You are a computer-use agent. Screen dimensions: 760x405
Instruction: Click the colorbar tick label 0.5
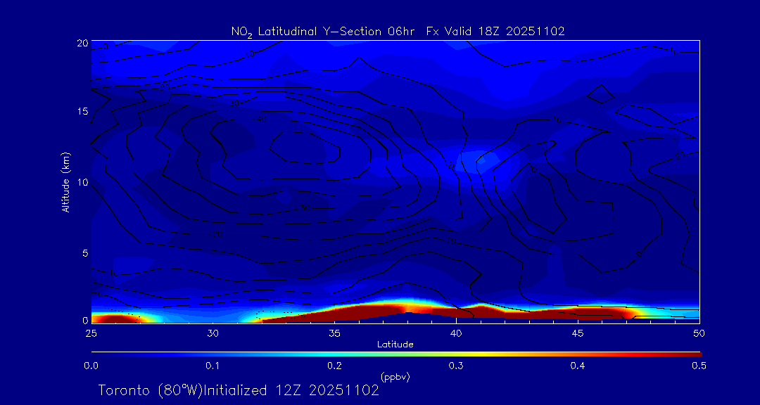699,366
